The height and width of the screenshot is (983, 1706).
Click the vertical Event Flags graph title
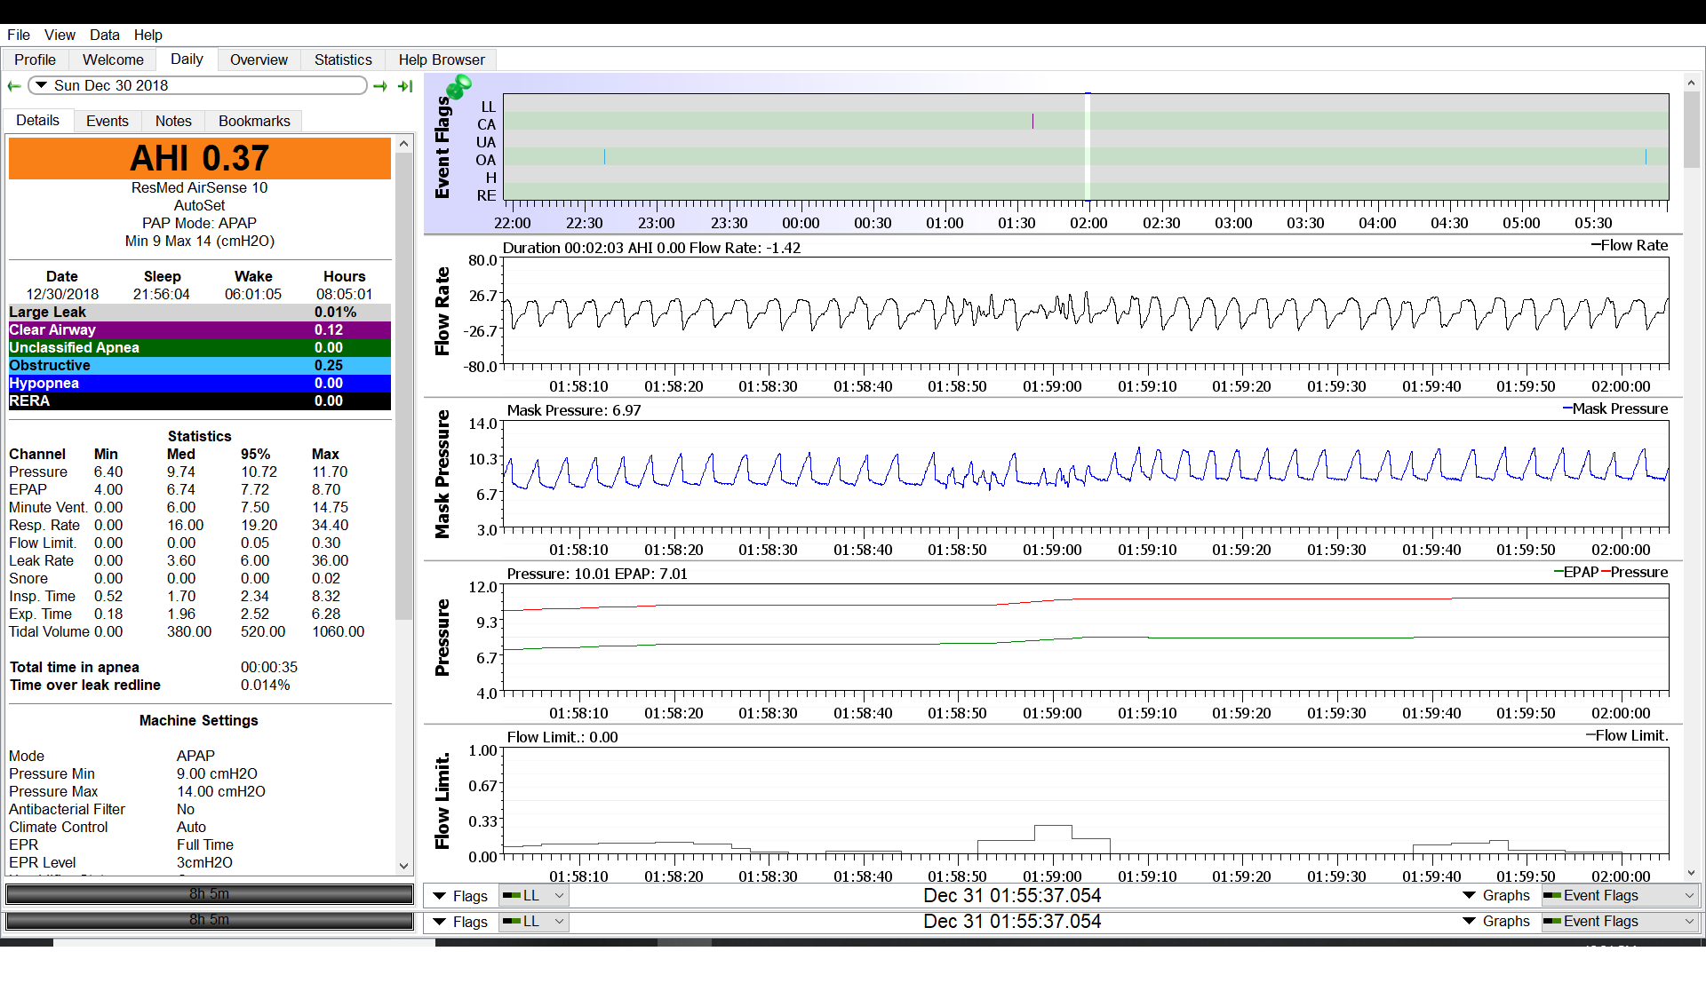(x=442, y=147)
